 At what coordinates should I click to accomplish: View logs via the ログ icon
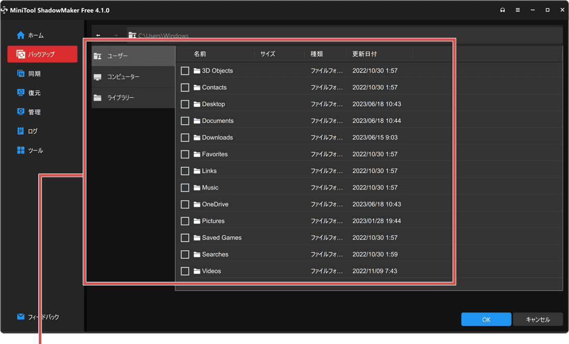(x=21, y=131)
